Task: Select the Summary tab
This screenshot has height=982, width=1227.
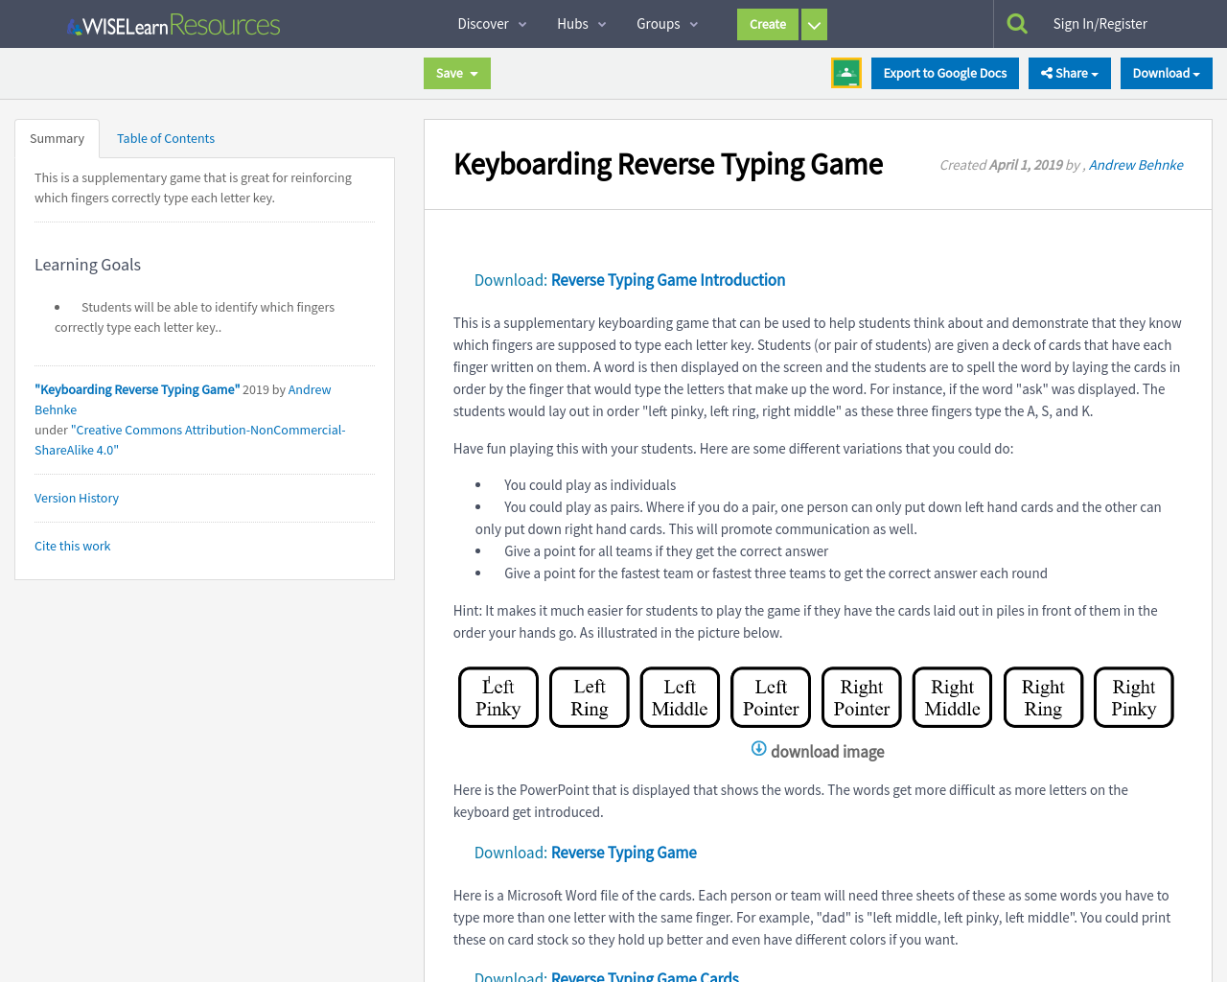Action: [x=57, y=136]
